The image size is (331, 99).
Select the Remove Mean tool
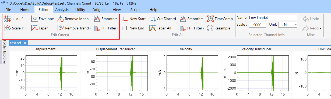[73, 19]
